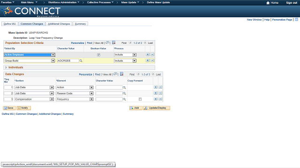Show next row in Data Changes grid
The image size is (300, 168).
(x=153, y=74)
